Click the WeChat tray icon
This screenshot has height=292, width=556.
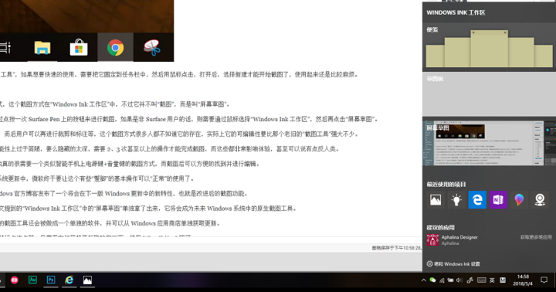(432, 280)
